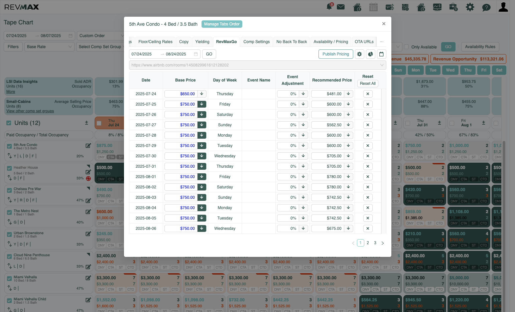Open the mail envelope icon
Screen dimensions: 515x312
point(341,7)
